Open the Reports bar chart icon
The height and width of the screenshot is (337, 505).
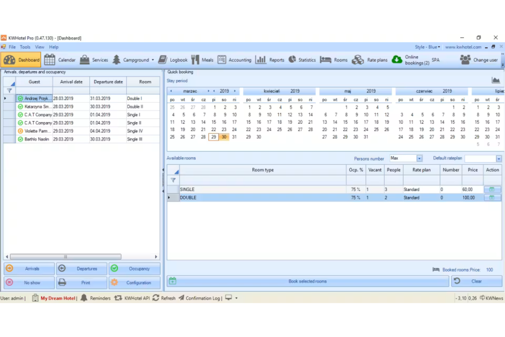pos(261,60)
